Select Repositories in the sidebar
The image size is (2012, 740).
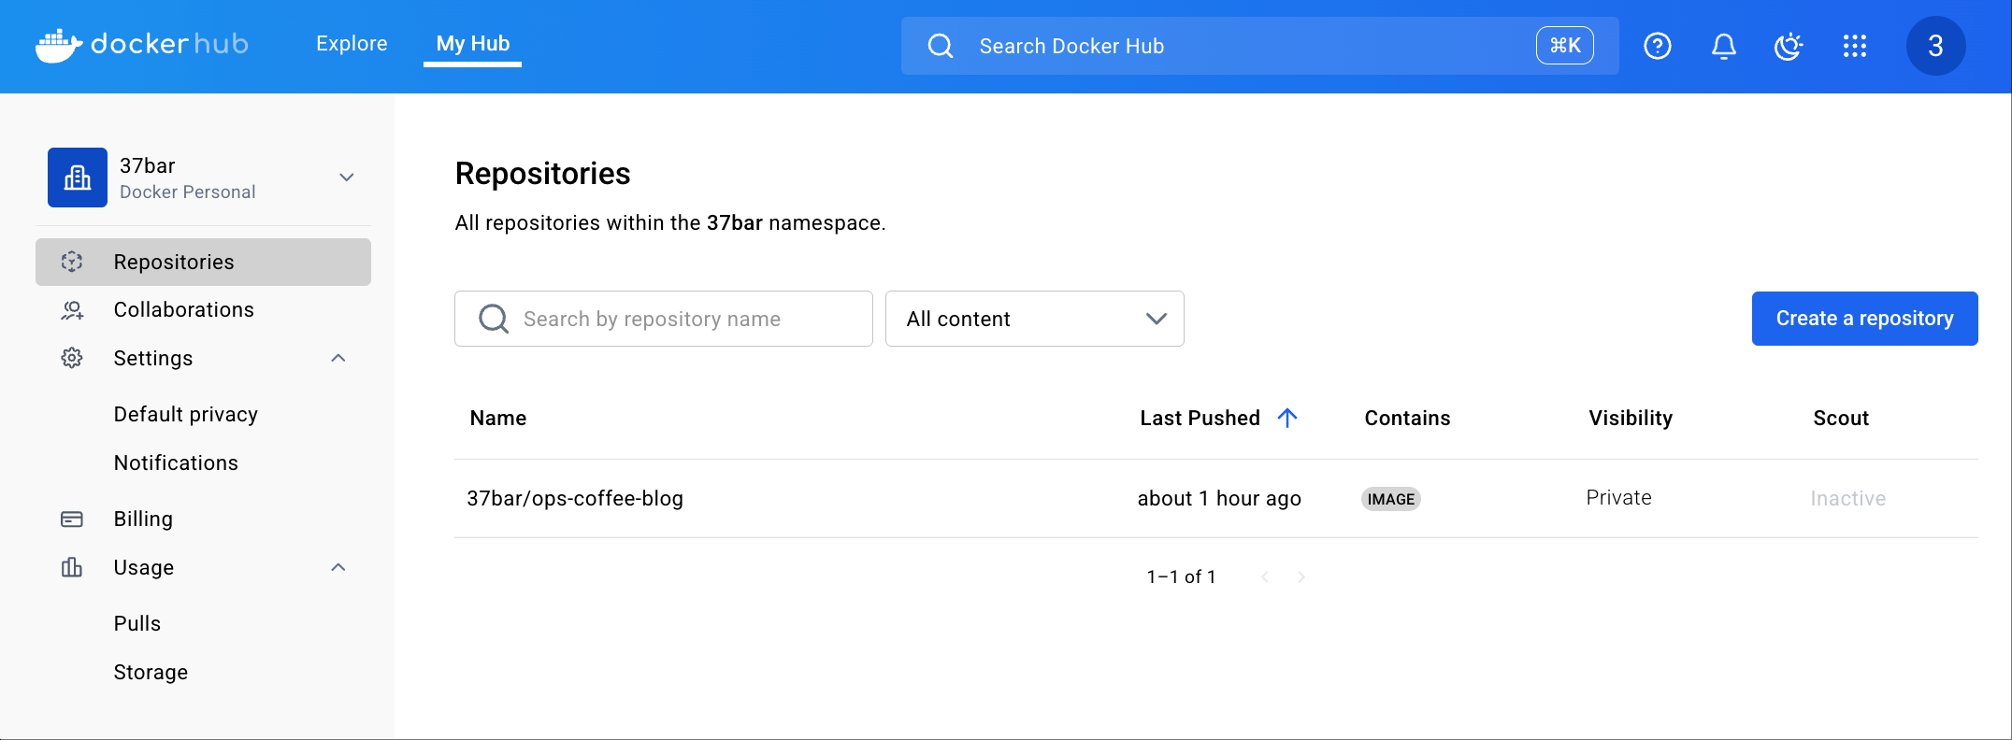tap(203, 262)
